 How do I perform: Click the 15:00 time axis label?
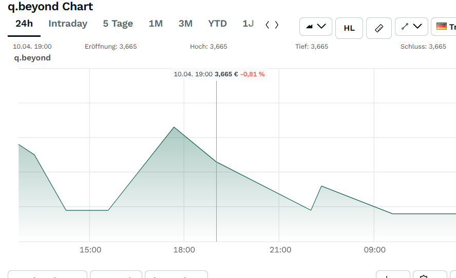point(90,250)
